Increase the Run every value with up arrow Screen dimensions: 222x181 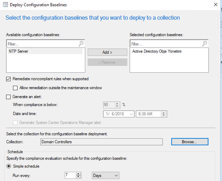[x=78, y=174]
